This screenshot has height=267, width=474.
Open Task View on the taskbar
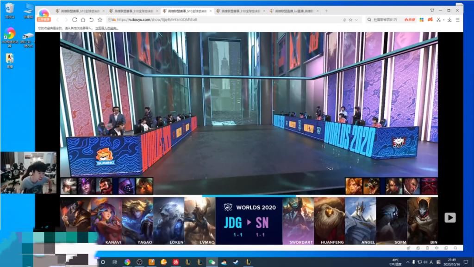pyautogui.click(x=115, y=262)
